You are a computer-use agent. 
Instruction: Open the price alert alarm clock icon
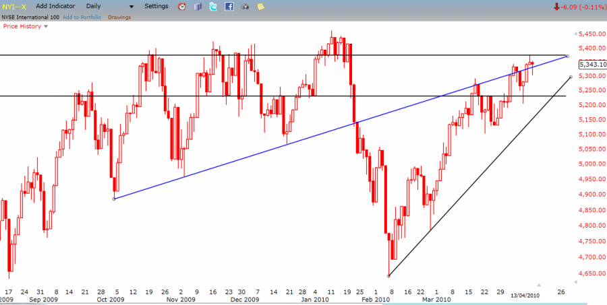[x=181, y=7]
